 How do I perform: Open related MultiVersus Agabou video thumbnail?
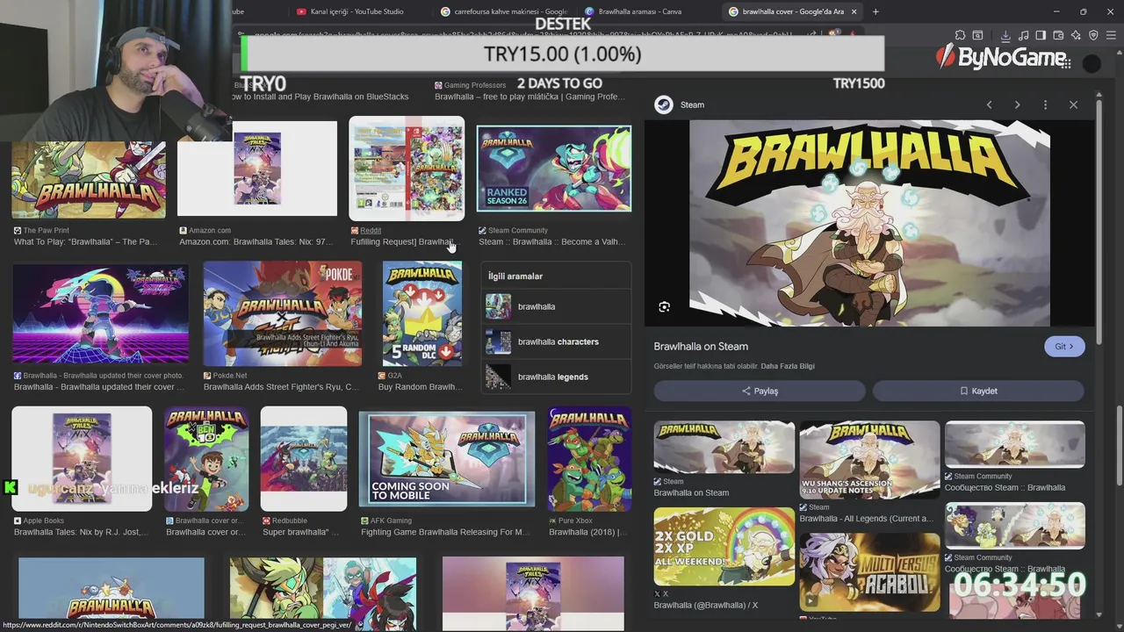point(869,571)
